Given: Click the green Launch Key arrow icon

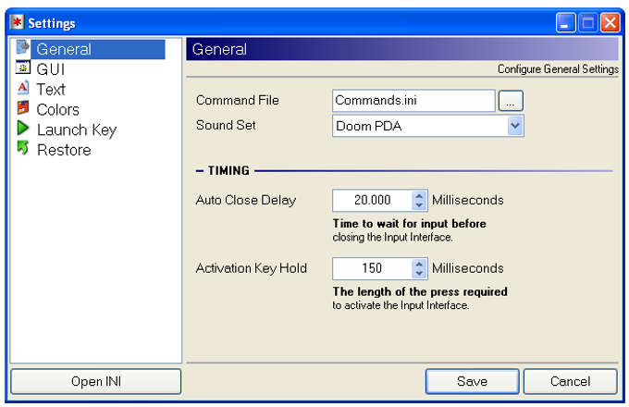Looking at the screenshot, I should pos(23,128).
